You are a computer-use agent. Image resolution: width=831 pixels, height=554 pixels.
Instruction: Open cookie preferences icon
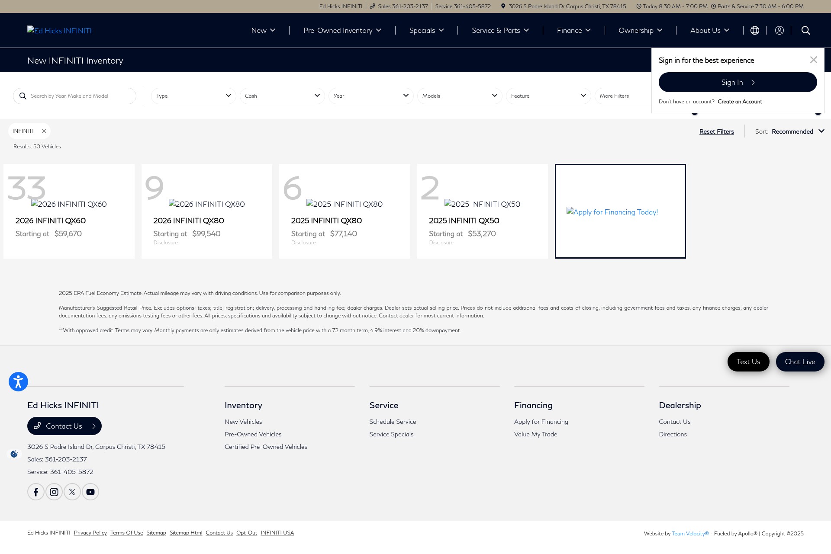14,454
